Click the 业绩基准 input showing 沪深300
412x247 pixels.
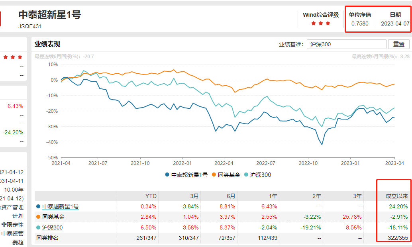tap(347, 44)
